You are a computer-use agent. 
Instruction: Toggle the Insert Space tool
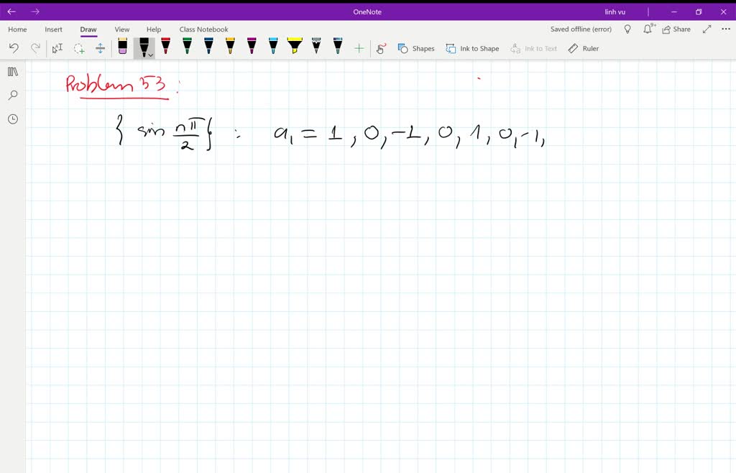point(100,48)
